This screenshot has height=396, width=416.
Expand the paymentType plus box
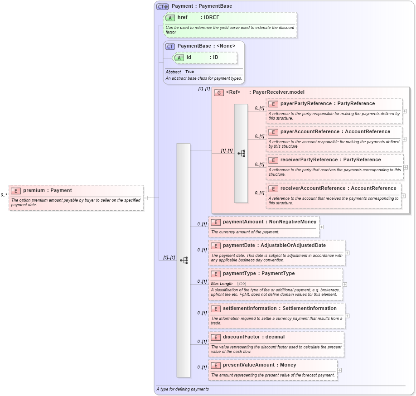click(345, 285)
